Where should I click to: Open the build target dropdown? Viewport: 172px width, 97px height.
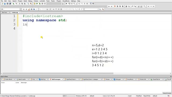[x=54, y=4]
